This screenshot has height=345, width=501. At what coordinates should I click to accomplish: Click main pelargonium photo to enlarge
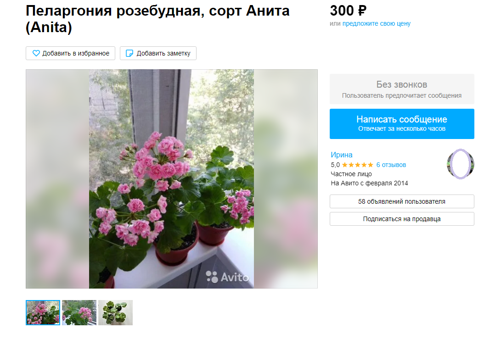coord(172,179)
